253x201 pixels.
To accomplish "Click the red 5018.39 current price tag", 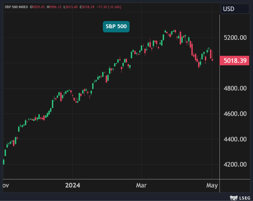I will coord(235,61).
